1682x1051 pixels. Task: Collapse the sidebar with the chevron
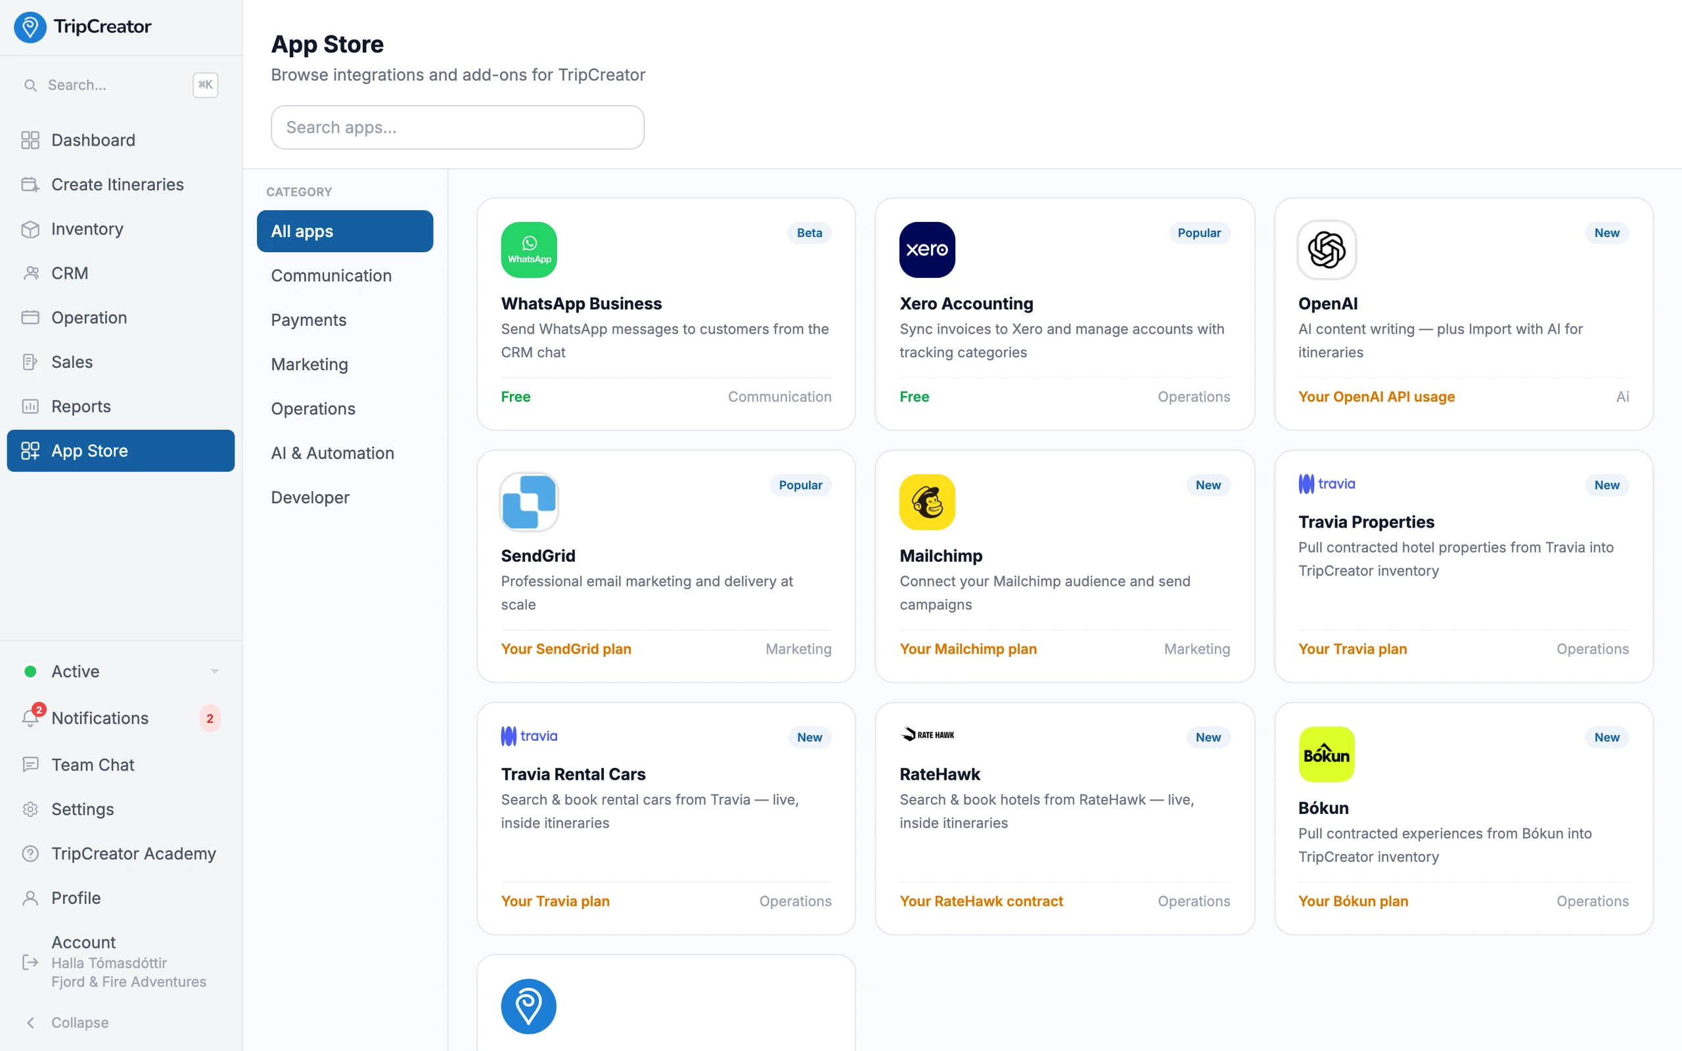click(31, 1023)
